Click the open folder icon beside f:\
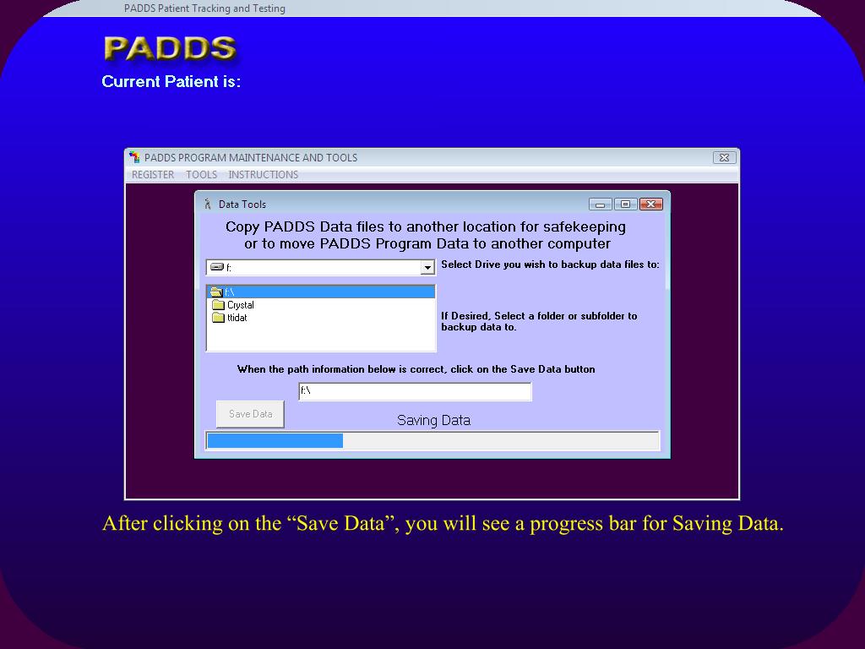This screenshot has width=865, height=649. 217,292
